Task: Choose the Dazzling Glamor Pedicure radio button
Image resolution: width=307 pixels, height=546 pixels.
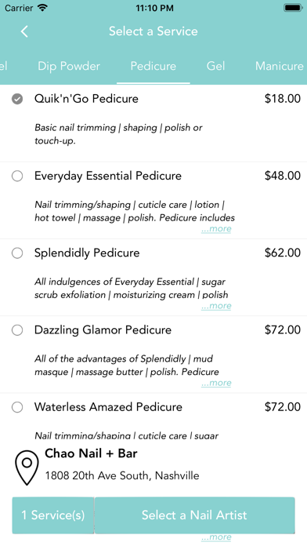Action: [x=17, y=330]
